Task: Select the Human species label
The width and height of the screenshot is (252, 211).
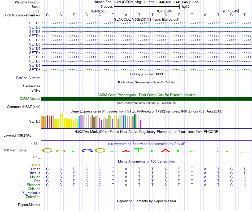Action: (35, 169)
